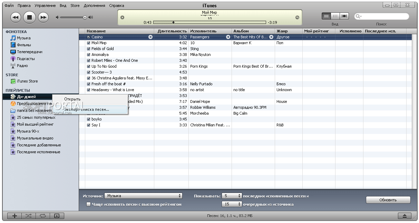Viewport: 419px width, 223px height.
Task: Open the Справка menu
Action: 117,6
